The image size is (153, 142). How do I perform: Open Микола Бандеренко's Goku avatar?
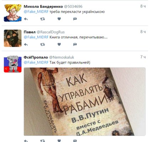pos(12,13)
